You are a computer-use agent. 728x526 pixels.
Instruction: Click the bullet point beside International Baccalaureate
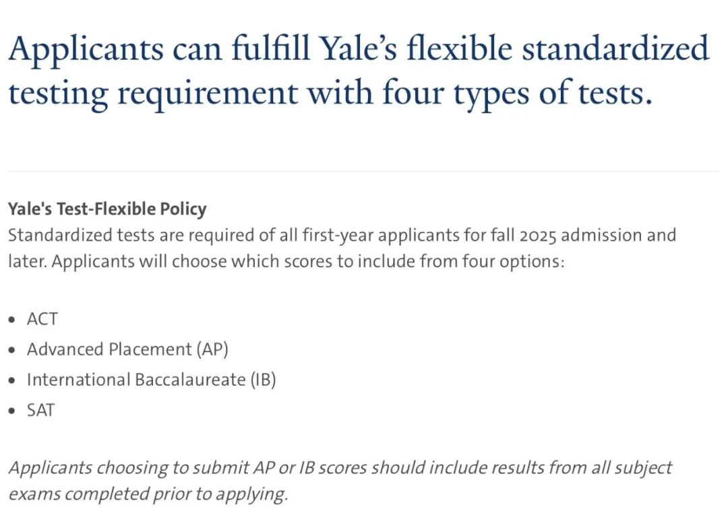[11, 380]
